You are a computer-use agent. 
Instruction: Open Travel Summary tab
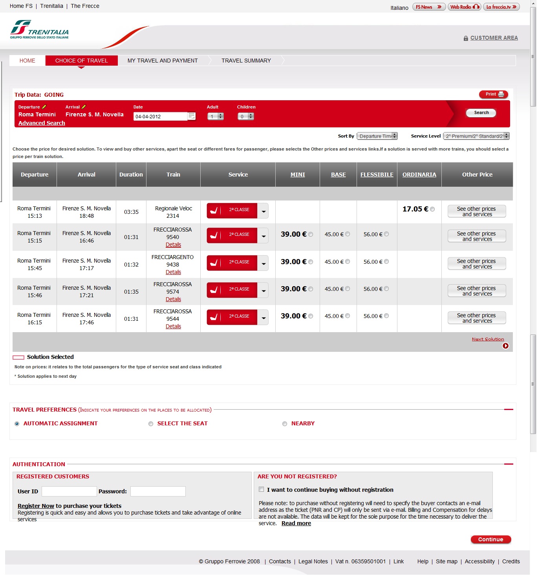pyautogui.click(x=246, y=61)
